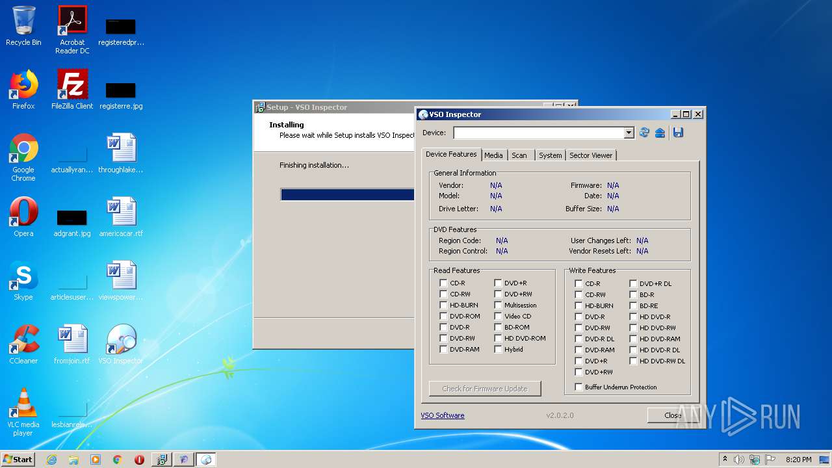This screenshot has width=832, height=468.
Task: Open the System tab
Action: tap(550, 155)
